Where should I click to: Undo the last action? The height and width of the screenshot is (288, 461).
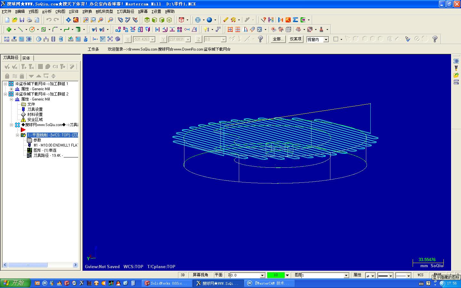(49, 20)
